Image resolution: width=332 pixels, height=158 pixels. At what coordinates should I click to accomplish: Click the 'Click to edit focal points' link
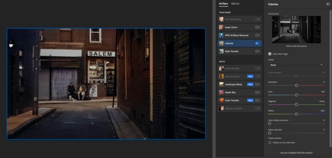pyautogui.click(x=296, y=46)
